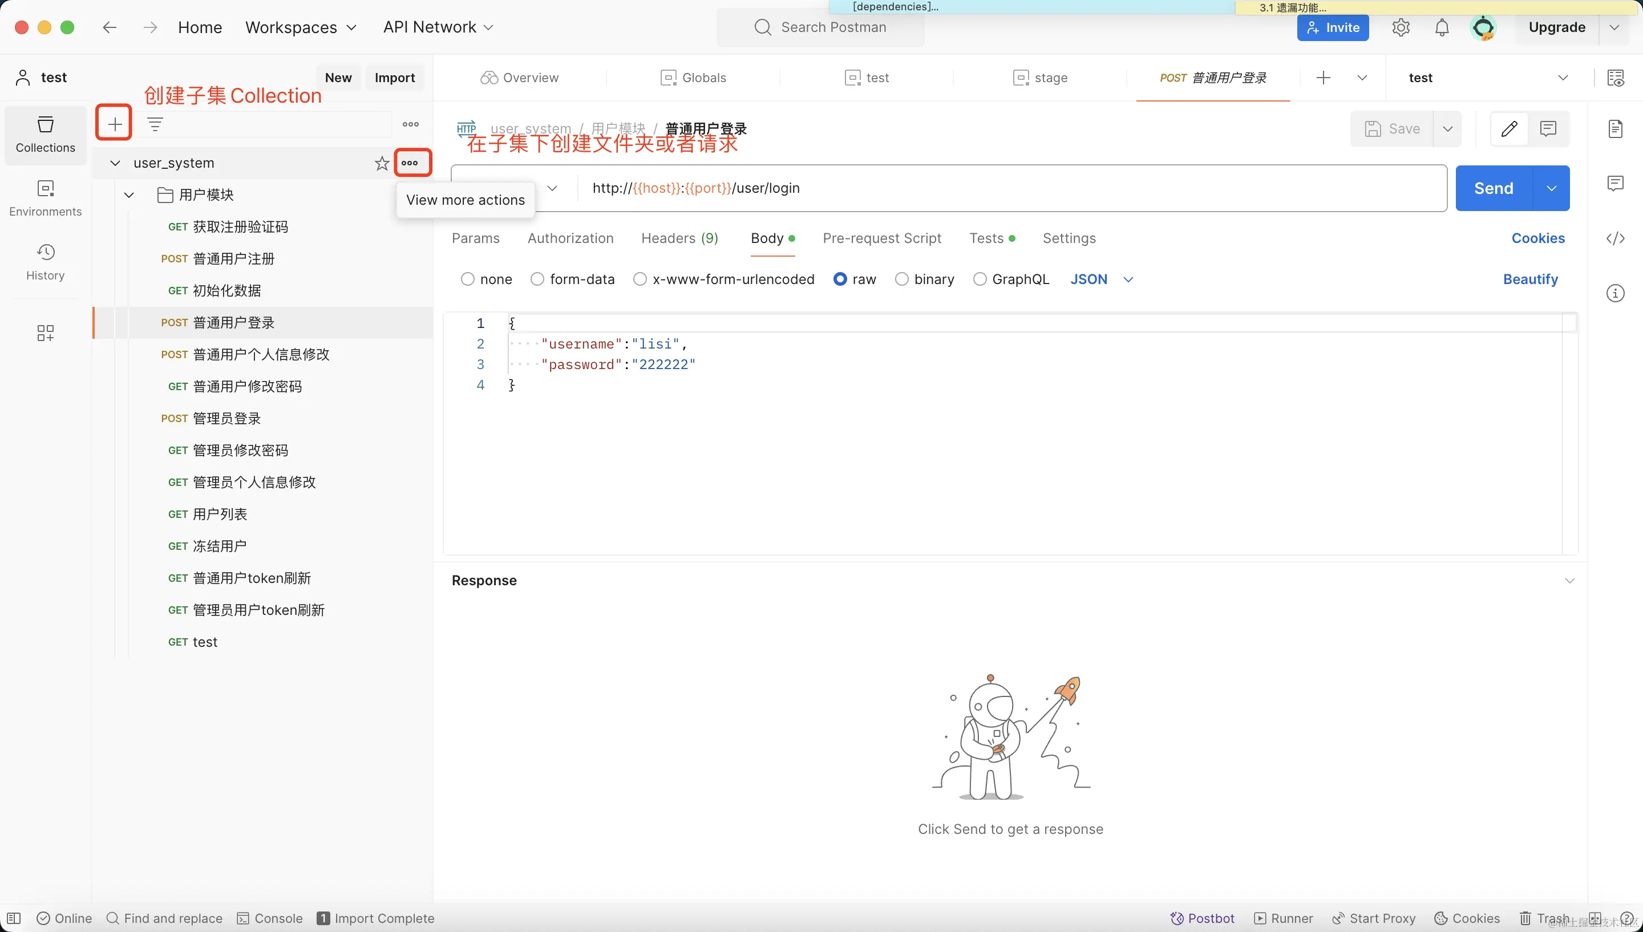Open the settings gear icon
1643x932 pixels.
[1401, 27]
